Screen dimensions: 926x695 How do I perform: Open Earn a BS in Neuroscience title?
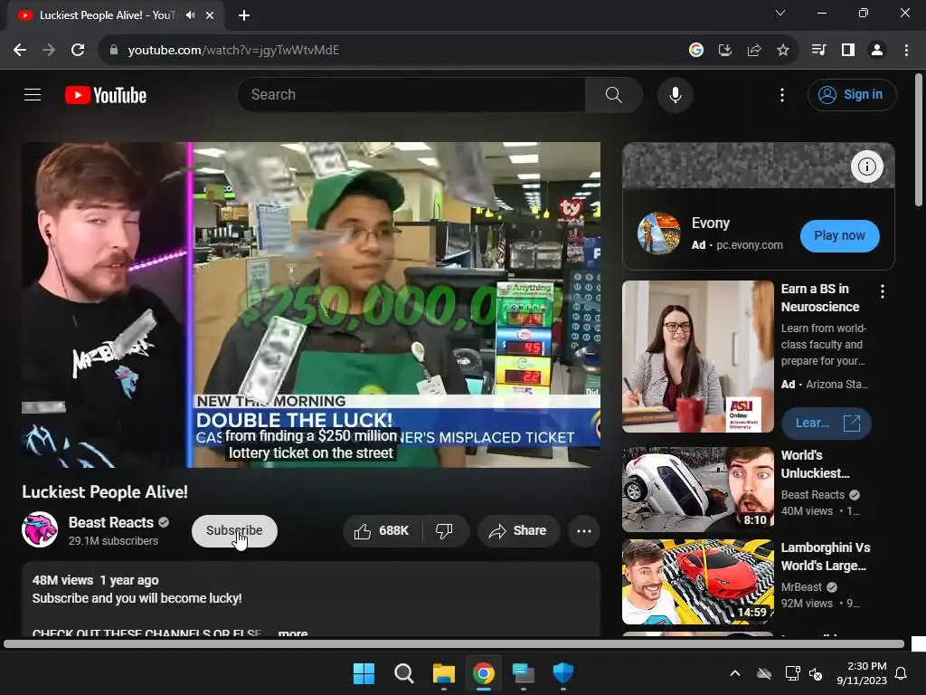coord(819,298)
